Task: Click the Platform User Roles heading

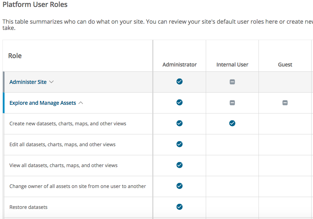Action: pos(35,5)
